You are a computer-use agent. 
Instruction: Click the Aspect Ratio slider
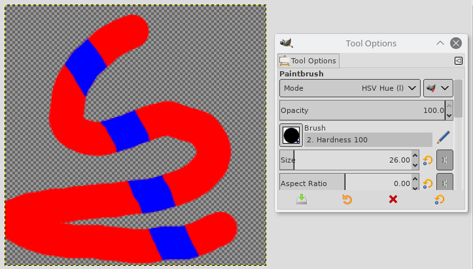point(345,183)
